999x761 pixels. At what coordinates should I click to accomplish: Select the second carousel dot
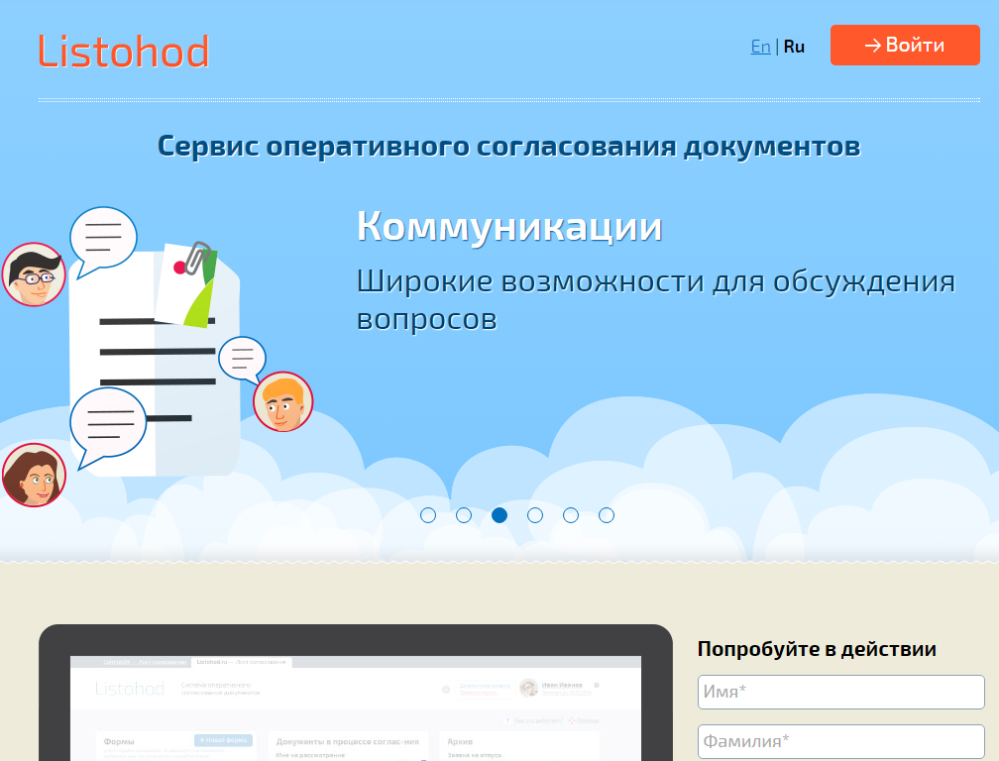(464, 515)
